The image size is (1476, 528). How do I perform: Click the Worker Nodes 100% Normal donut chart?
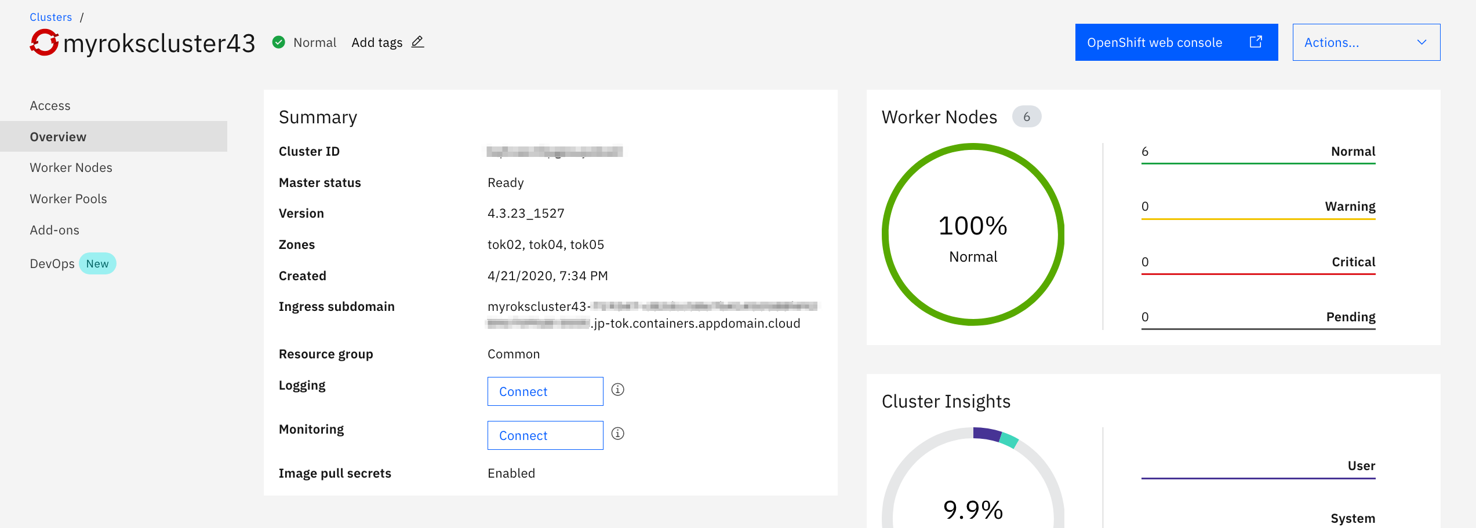tap(973, 234)
